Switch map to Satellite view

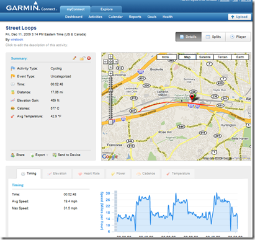point(205,57)
